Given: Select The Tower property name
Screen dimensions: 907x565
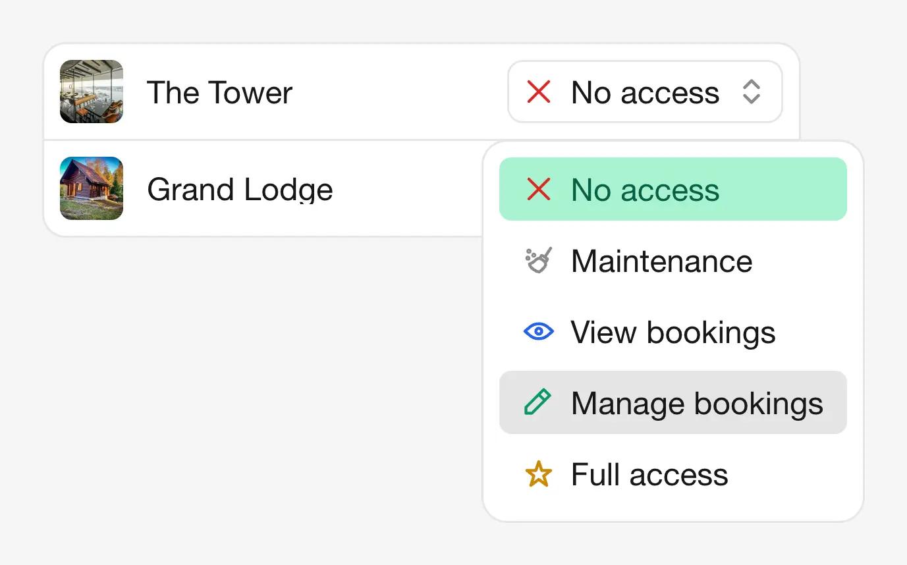Looking at the screenshot, I should [x=219, y=93].
